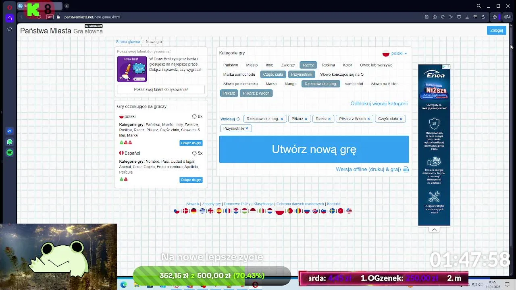Open the Kontakt footer link

pyautogui.click(x=333, y=204)
